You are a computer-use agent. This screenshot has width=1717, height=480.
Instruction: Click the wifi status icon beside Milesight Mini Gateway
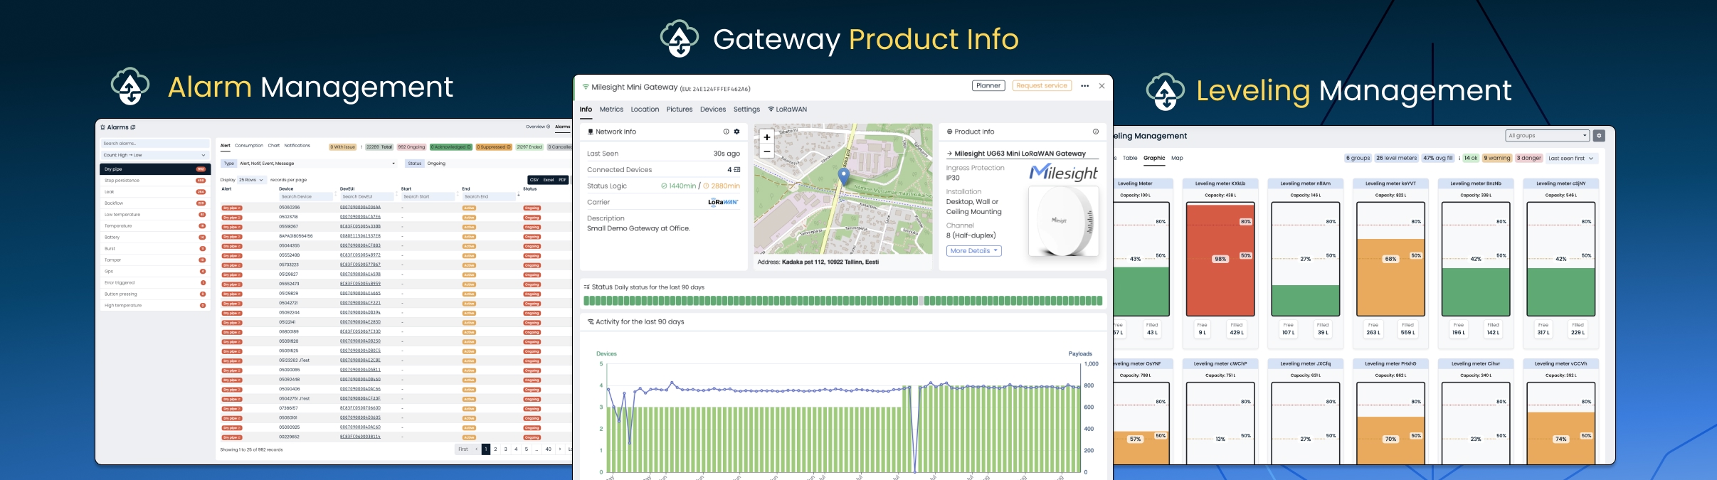click(x=586, y=87)
